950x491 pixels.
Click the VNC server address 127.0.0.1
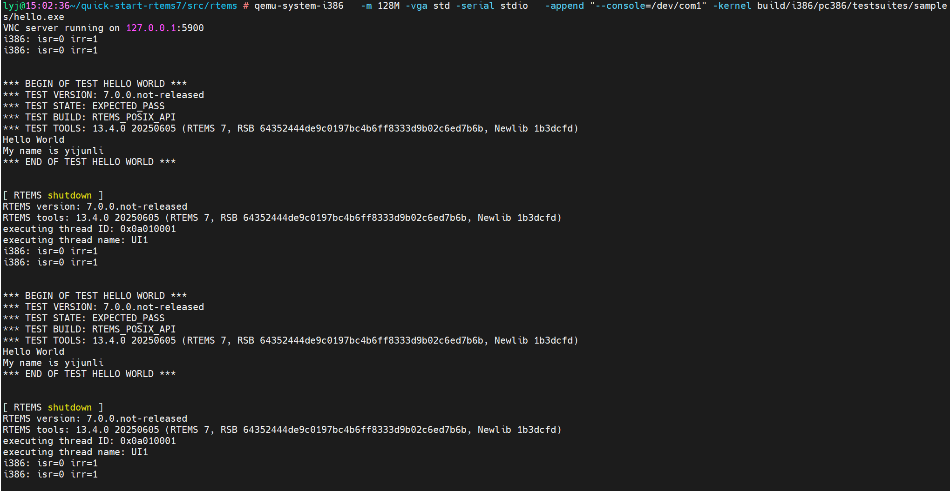click(x=151, y=28)
